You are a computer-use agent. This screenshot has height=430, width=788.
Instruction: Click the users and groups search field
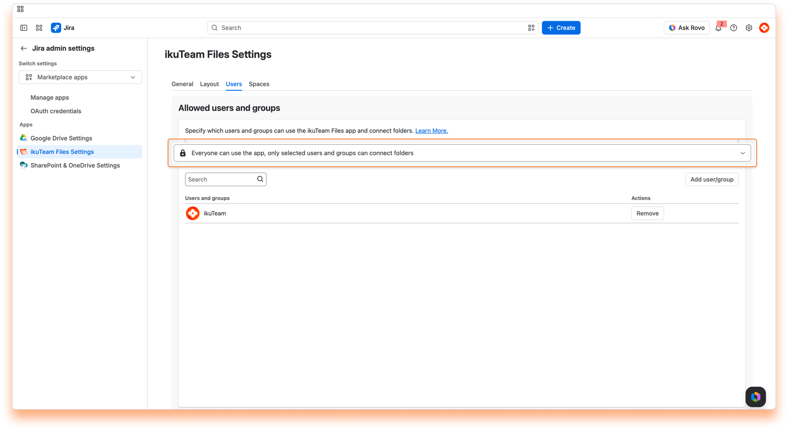[x=225, y=179]
